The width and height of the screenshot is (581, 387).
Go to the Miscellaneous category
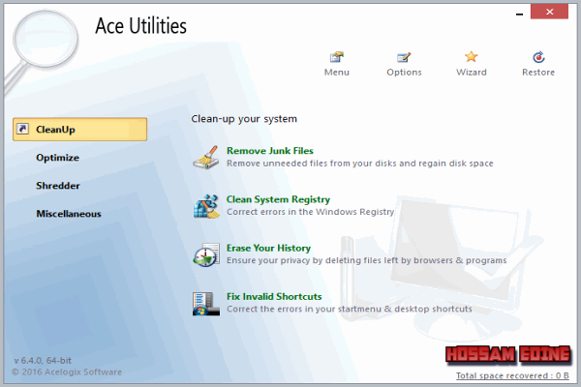tap(68, 213)
